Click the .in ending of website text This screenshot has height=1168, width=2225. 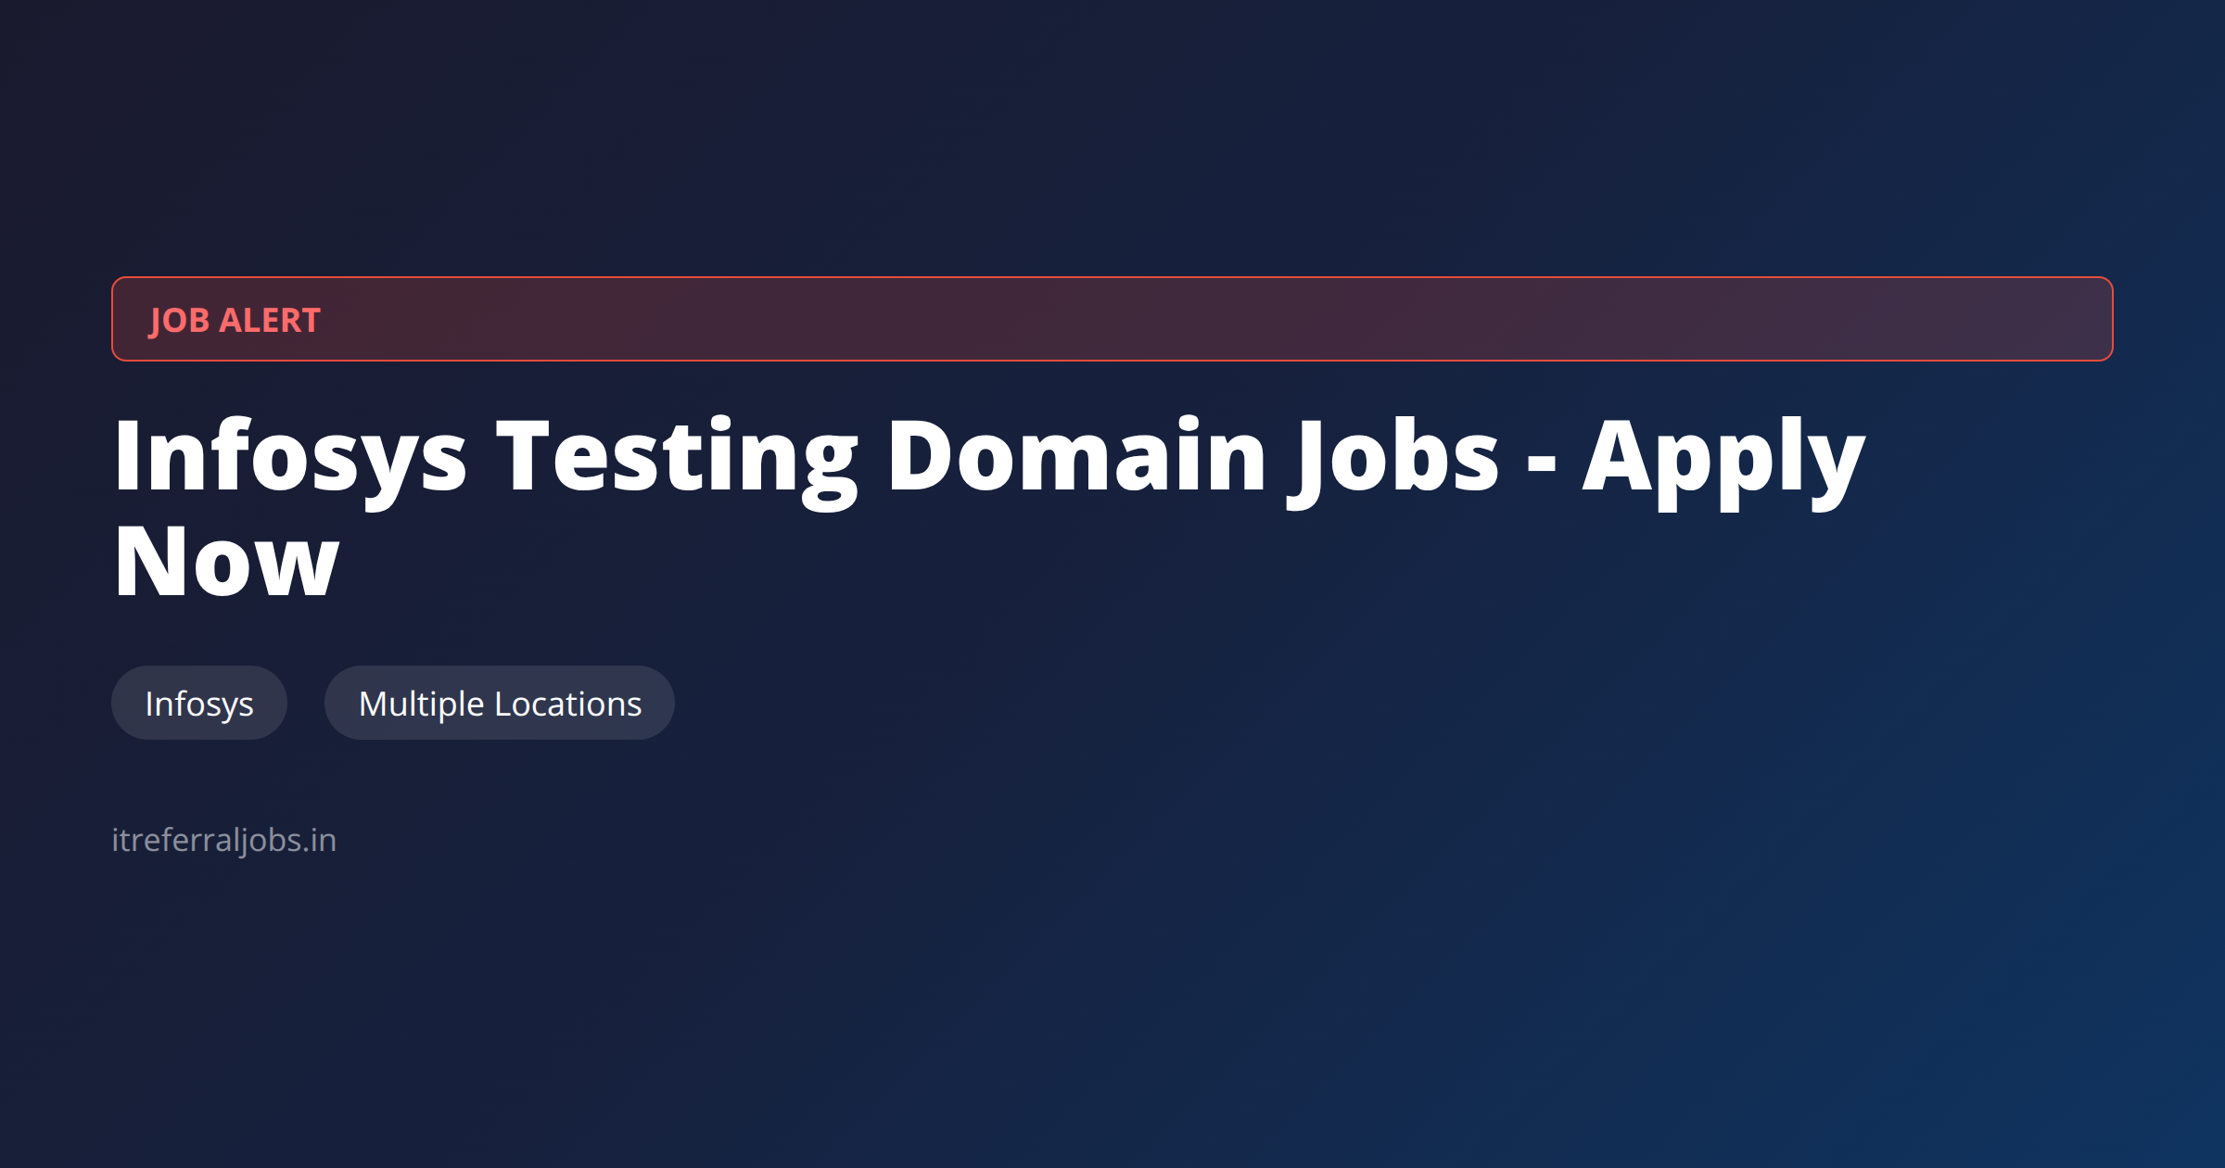point(320,840)
